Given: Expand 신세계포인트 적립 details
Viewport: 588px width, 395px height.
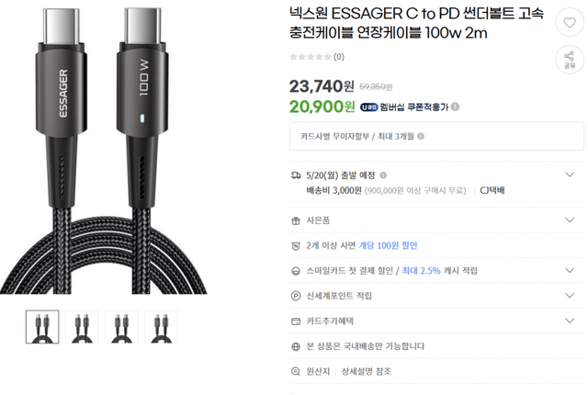Looking at the screenshot, I should coord(570,295).
